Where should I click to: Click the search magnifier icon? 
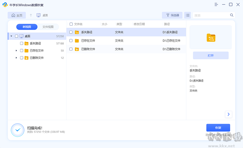tap(231, 15)
